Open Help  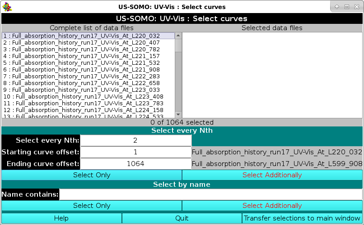[61, 218]
